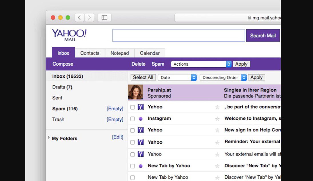Click the browser sidebar toggle icon
This screenshot has height=181, width=313.
104,17
